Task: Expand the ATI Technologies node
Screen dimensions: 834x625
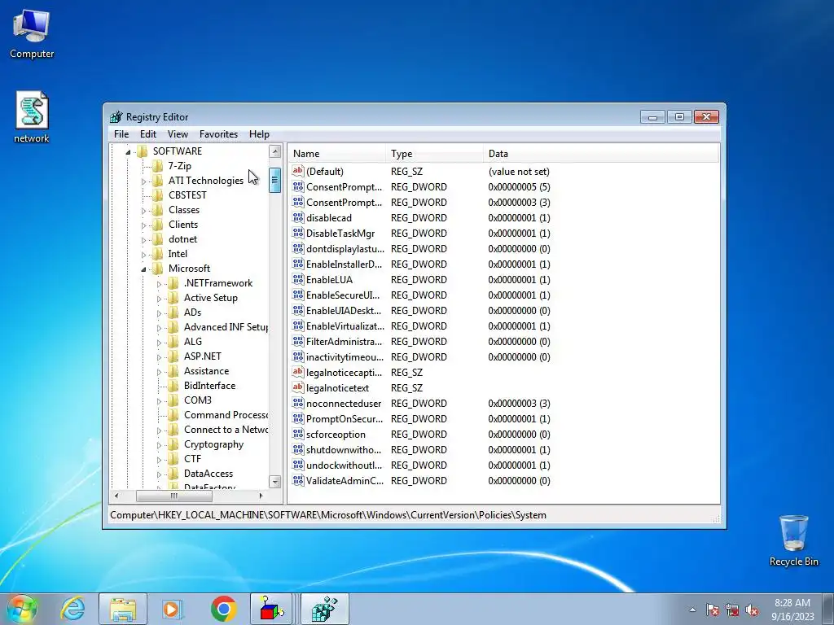Action: 143,181
